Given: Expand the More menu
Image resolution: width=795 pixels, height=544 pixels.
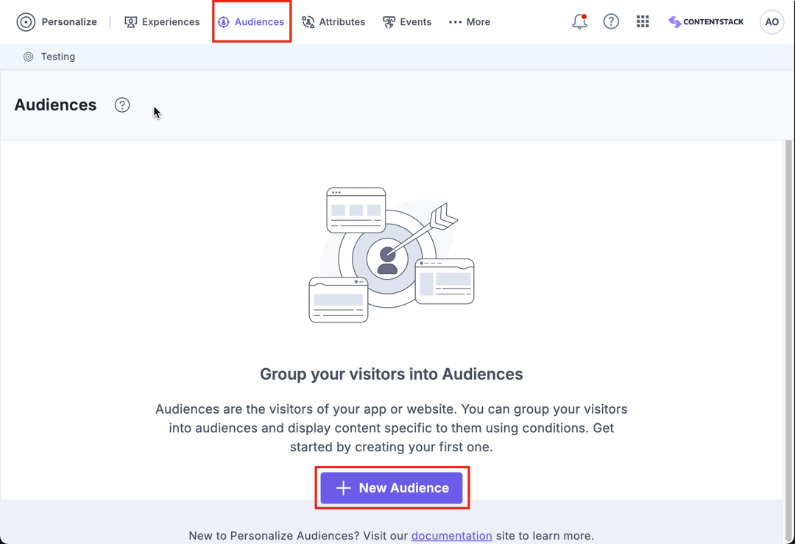Looking at the screenshot, I should 470,22.
